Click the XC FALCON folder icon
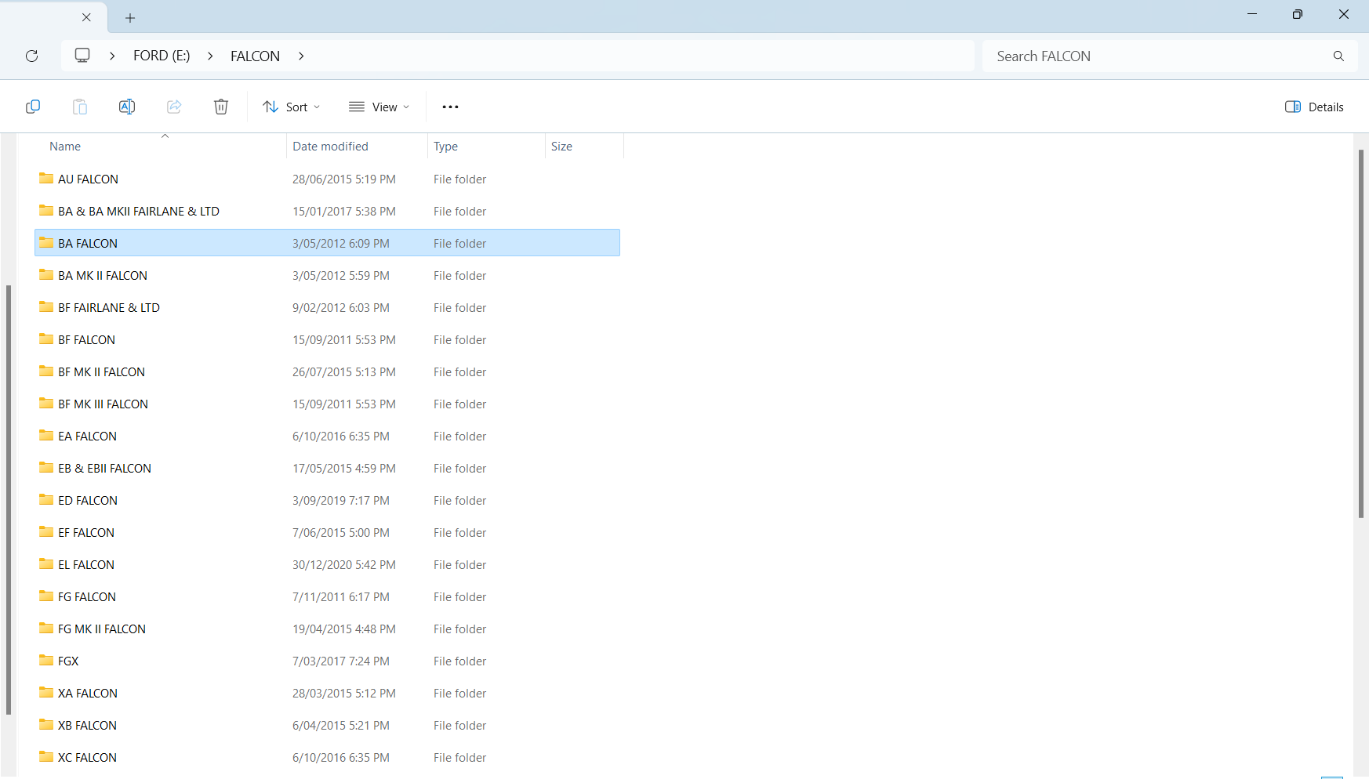This screenshot has width=1369, height=779. tap(46, 757)
